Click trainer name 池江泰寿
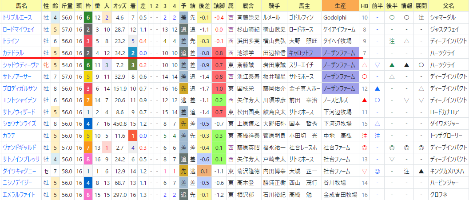Screen dimensions: 469x200 point(248,76)
